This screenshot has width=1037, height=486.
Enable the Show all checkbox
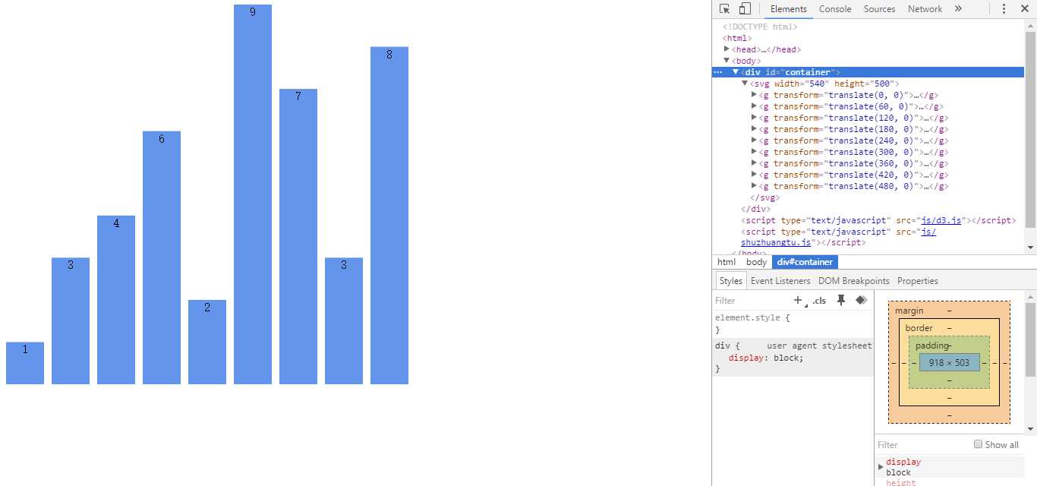point(979,444)
